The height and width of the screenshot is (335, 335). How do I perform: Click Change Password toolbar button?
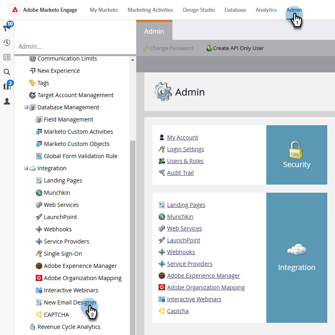(x=168, y=48)
